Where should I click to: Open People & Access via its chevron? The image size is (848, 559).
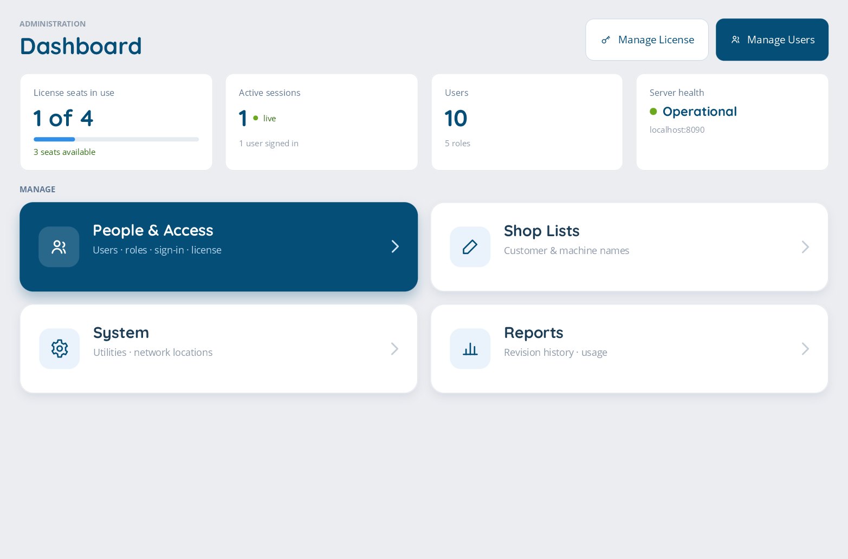point(395,247)
